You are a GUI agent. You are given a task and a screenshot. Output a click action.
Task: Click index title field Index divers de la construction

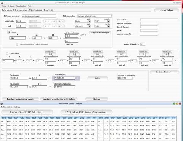[x=77, y=10]
